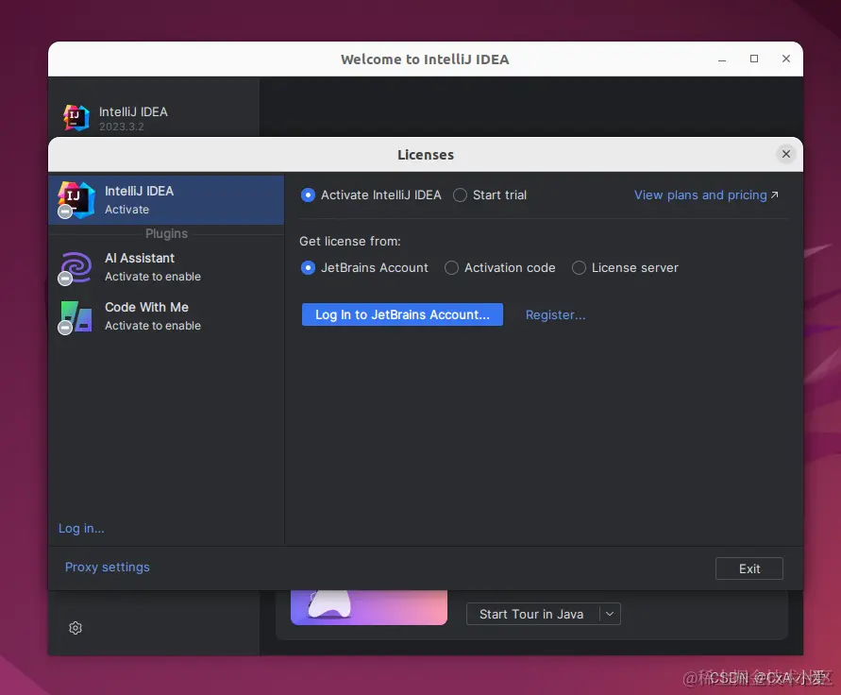This screenshot has width=841, height=695.
Task: Click the IntelliJ IDEA icon in Licenses list
Action: tap(76, 199)
